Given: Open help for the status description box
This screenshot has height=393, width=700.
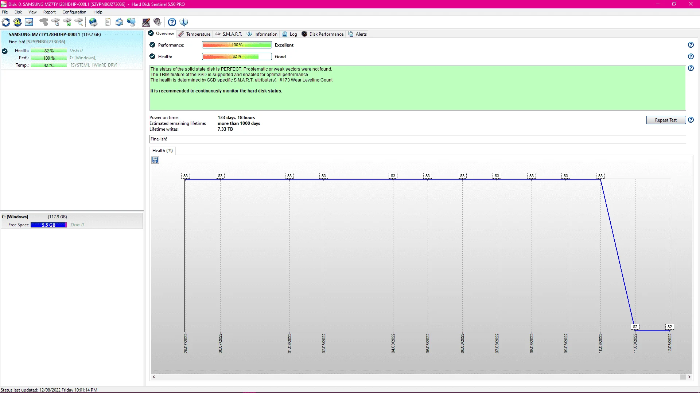Looking at the screenshot, I should pyautogui.click(x=691, y=68).
